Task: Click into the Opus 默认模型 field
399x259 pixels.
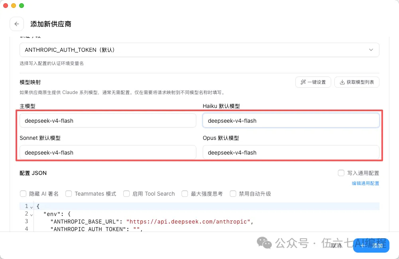Action: click(x=291, y=152)
